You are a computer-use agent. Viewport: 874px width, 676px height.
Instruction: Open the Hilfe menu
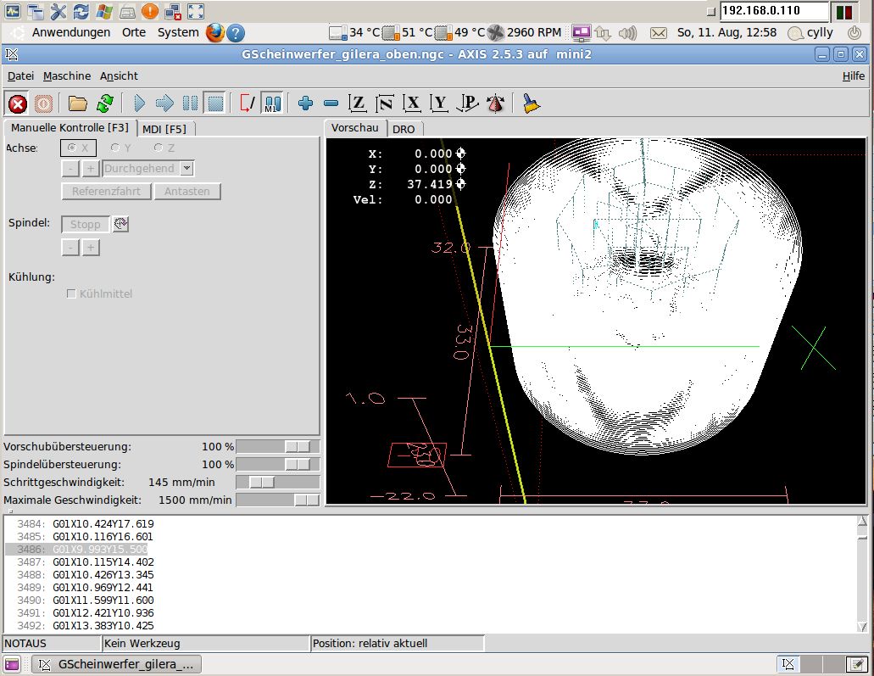(x=854, y=75)
